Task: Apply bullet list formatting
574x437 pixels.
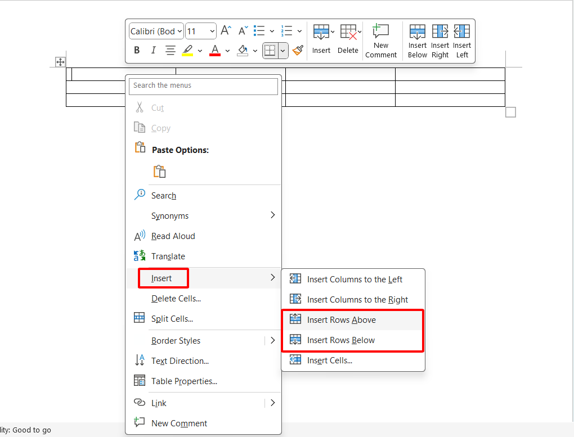Action: point(259,31)
